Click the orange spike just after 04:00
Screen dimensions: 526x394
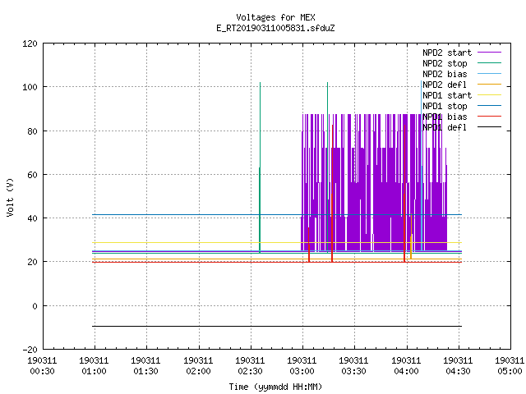coord(411,236)
